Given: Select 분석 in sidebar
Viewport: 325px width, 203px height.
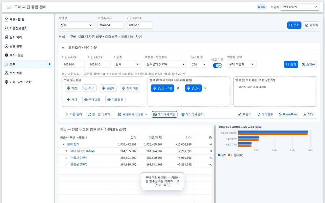Looking at the screenshot, I should 27,64.
